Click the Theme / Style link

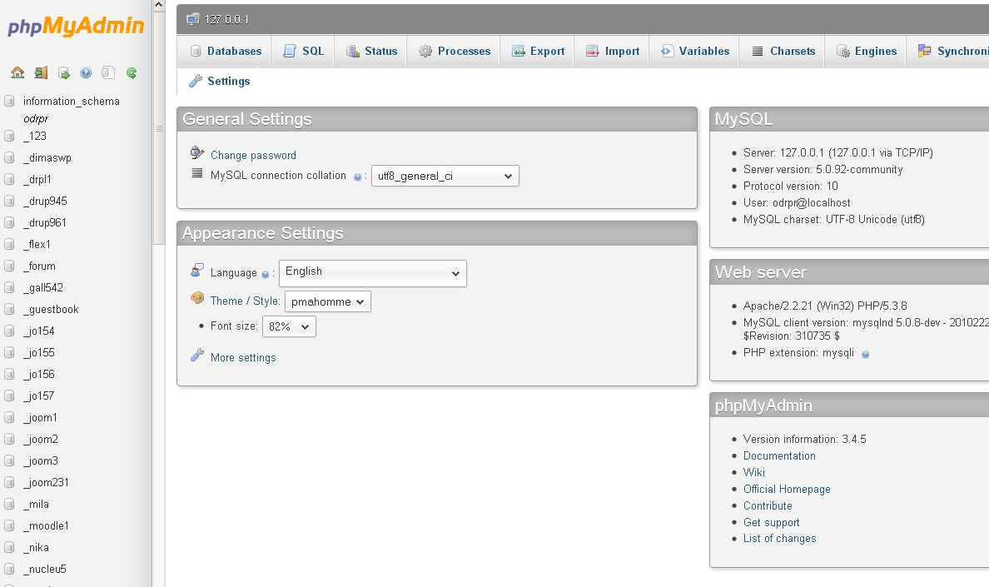pyautogui.click(x=246, y=301)
